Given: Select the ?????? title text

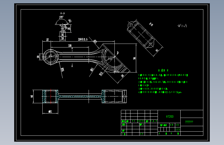Looking at the screenshot, I should 189,122.
